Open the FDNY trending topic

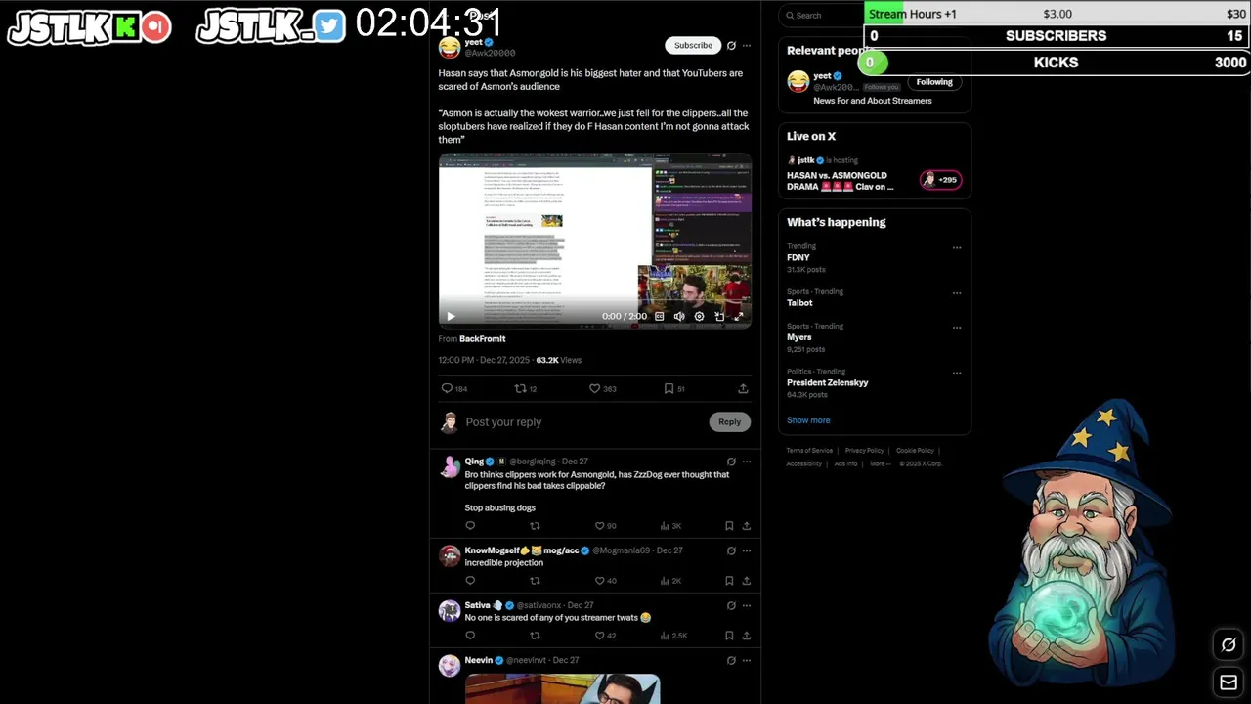coord(798,257)
